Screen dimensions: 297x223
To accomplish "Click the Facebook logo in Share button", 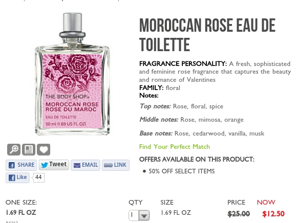I will click(12, 165).
